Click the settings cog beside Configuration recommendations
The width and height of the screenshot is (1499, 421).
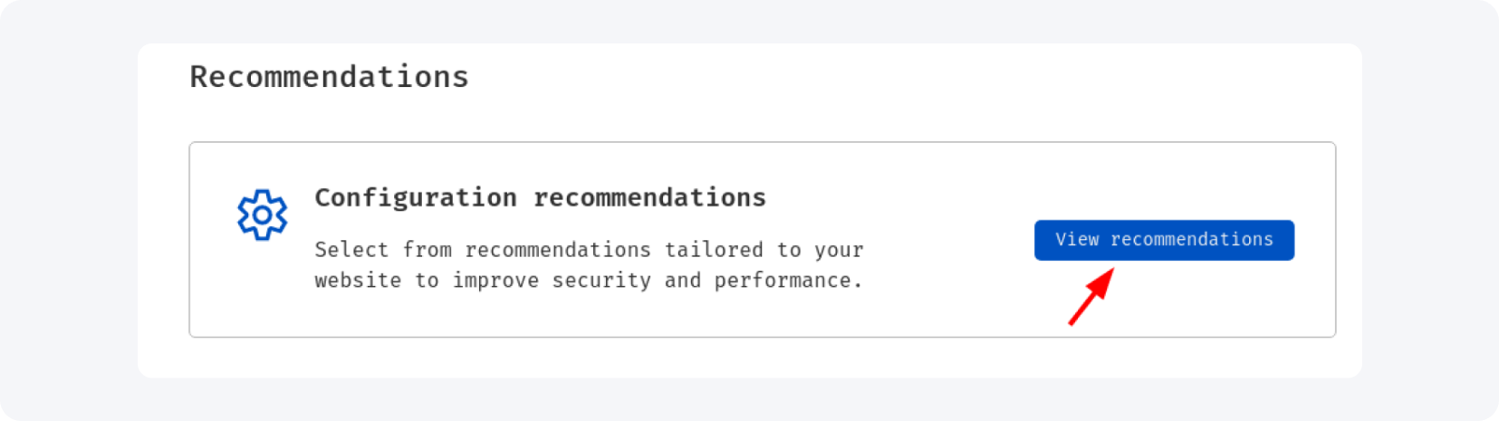[262, 215]
